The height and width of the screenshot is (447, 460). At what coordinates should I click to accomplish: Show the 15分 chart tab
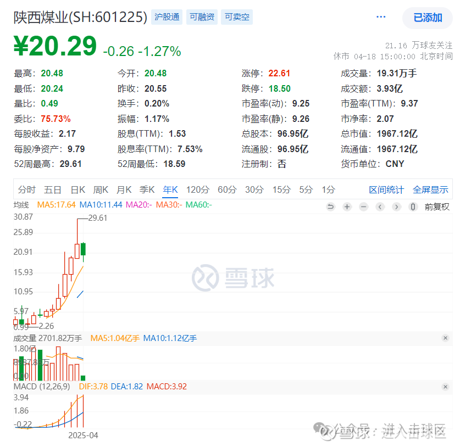(281, 189)
